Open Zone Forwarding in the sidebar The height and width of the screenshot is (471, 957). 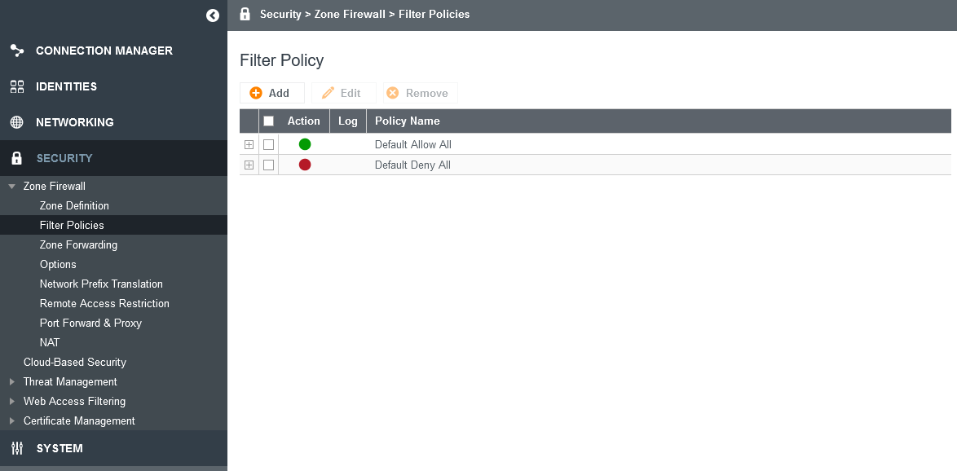pos(78,244)
